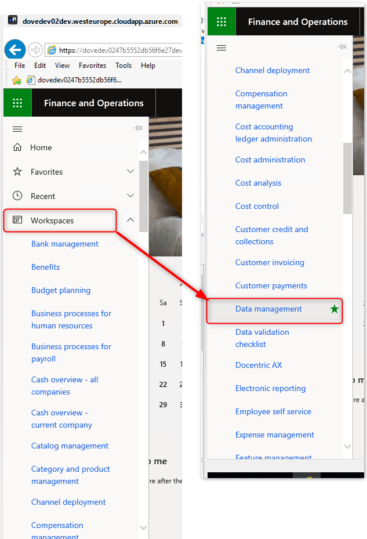The image size is (367, 539).
Task: Open Cash overview - all companies
Action: (64, 386)
